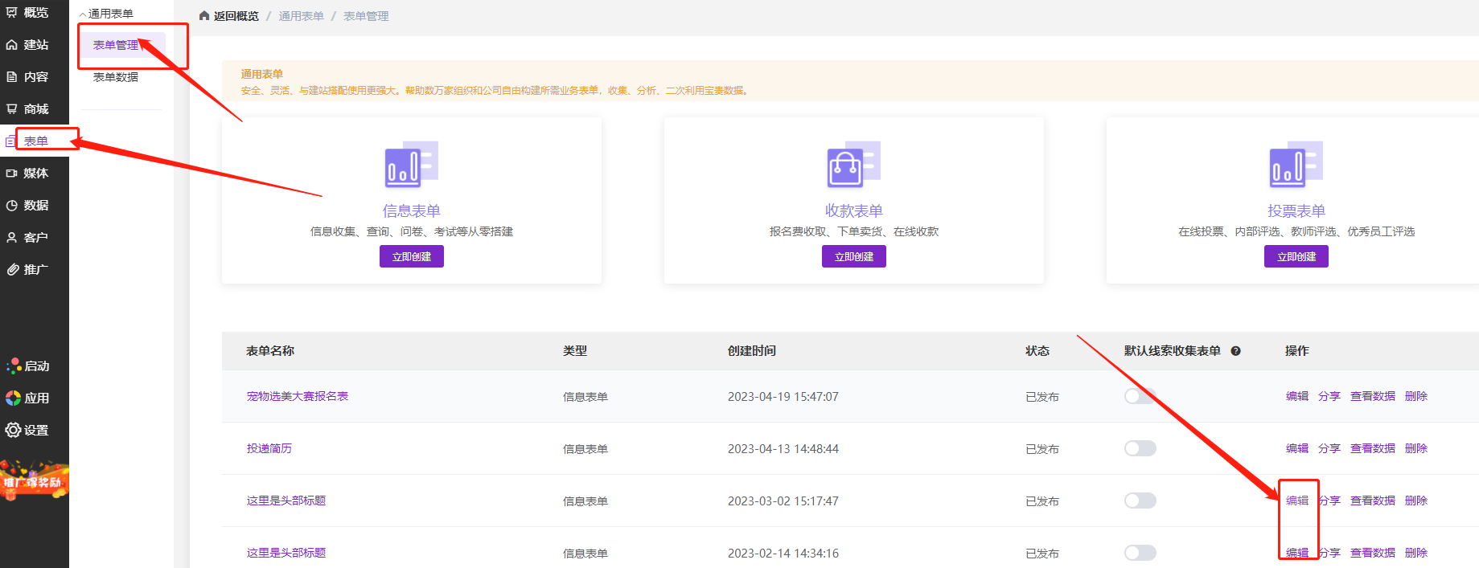The width and height of the screenshot is (1479, 568).
Task: Enable default lead switch for 投递简历
Action: point(1140,448)
